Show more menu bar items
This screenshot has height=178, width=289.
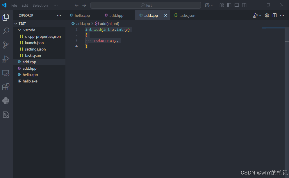56,5
